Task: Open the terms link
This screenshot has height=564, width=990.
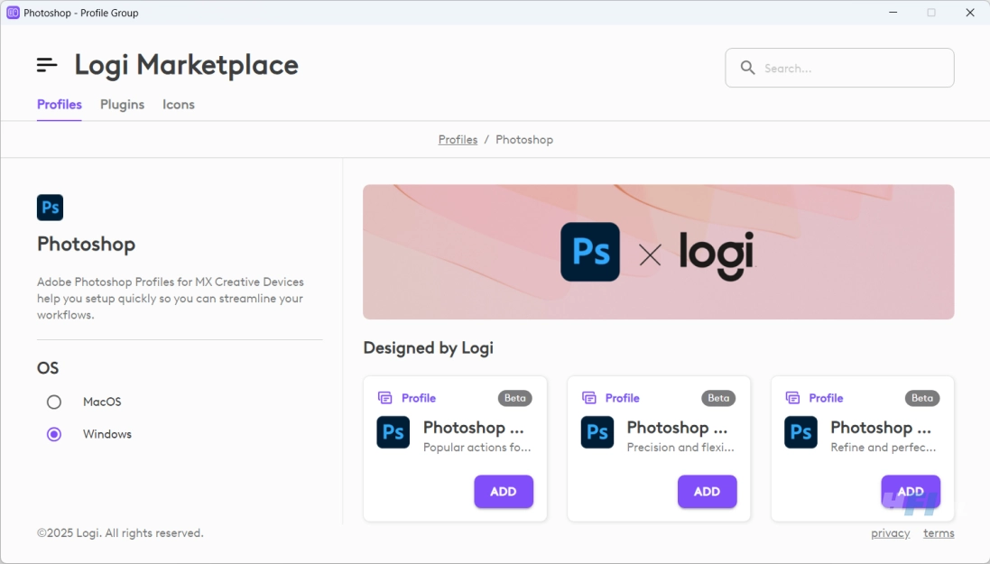Action: 939,533
